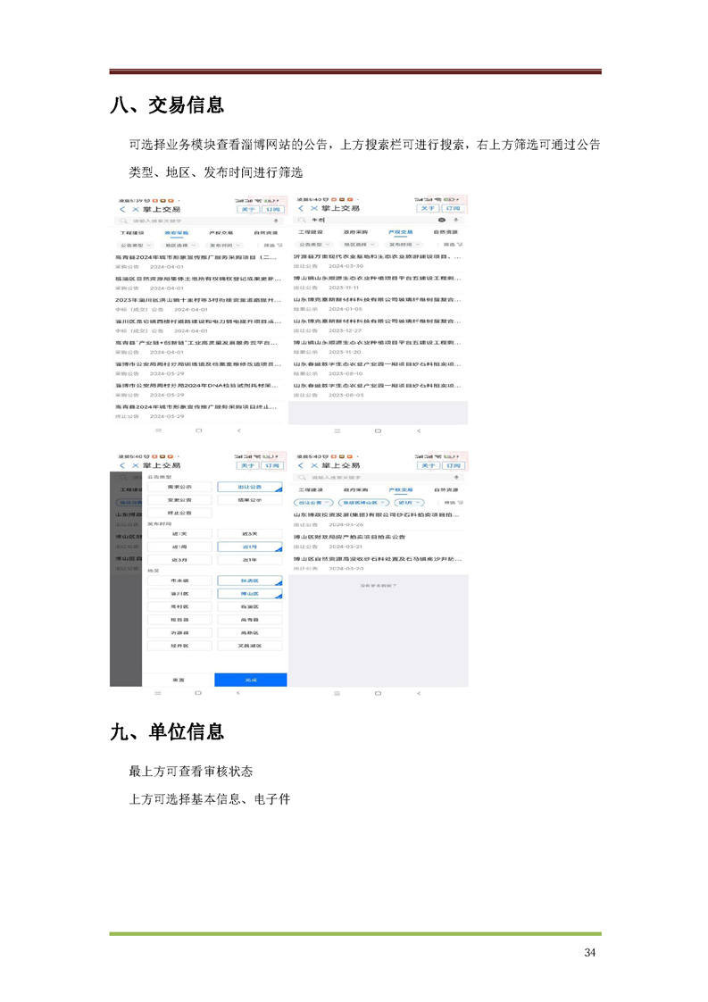Clear the typed search query with the X icon
The height and width of the screenshot is (1002, 708).
443,219
